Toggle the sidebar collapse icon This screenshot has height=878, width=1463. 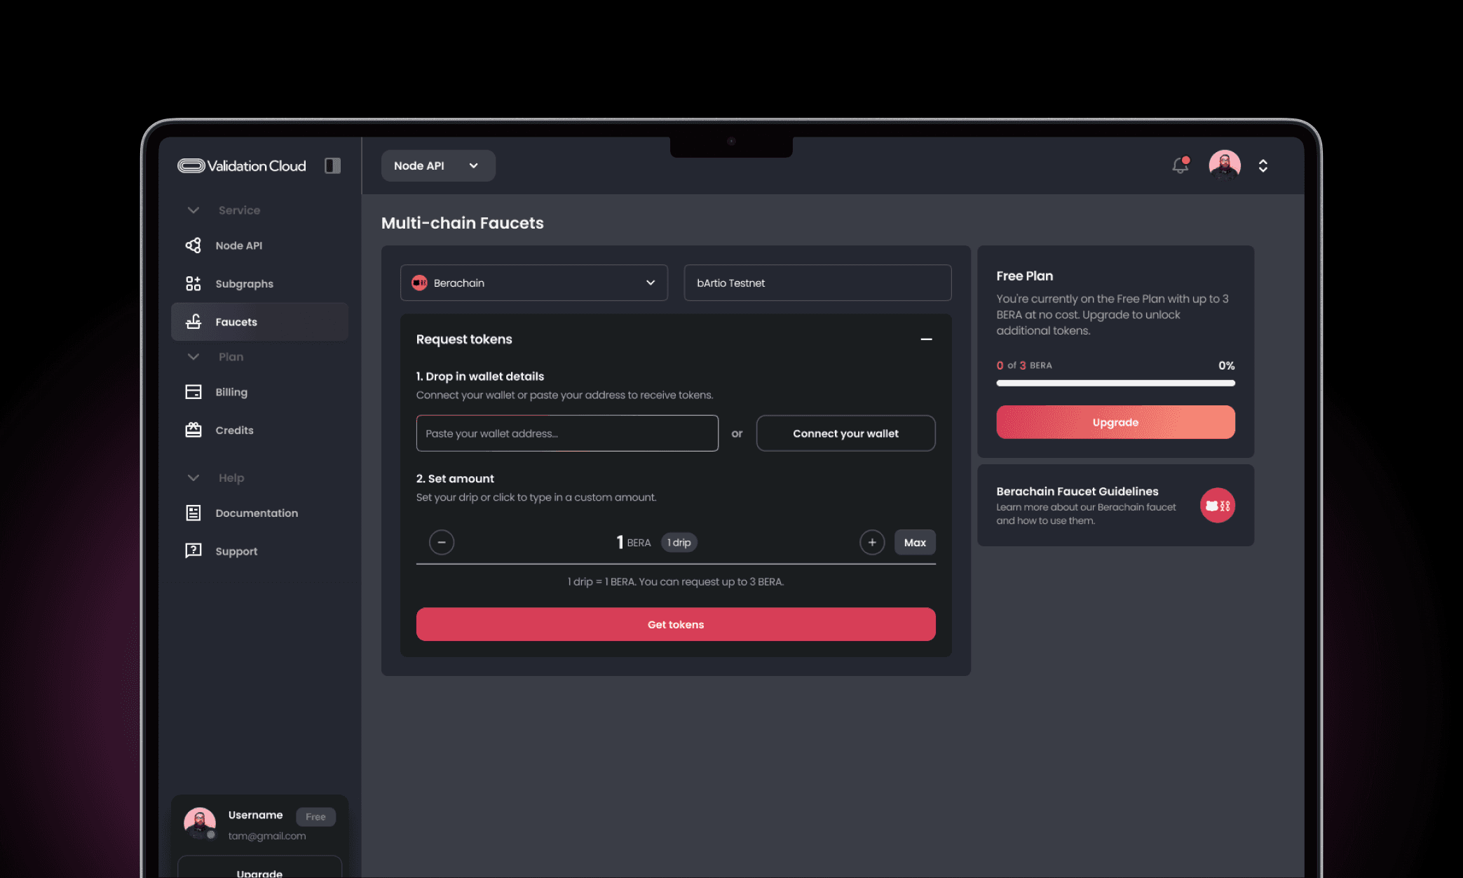pos(332,166)
